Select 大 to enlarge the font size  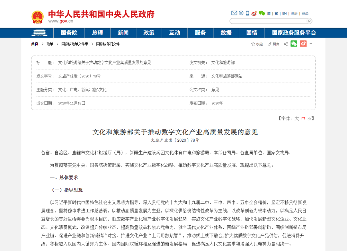[296, 118]
